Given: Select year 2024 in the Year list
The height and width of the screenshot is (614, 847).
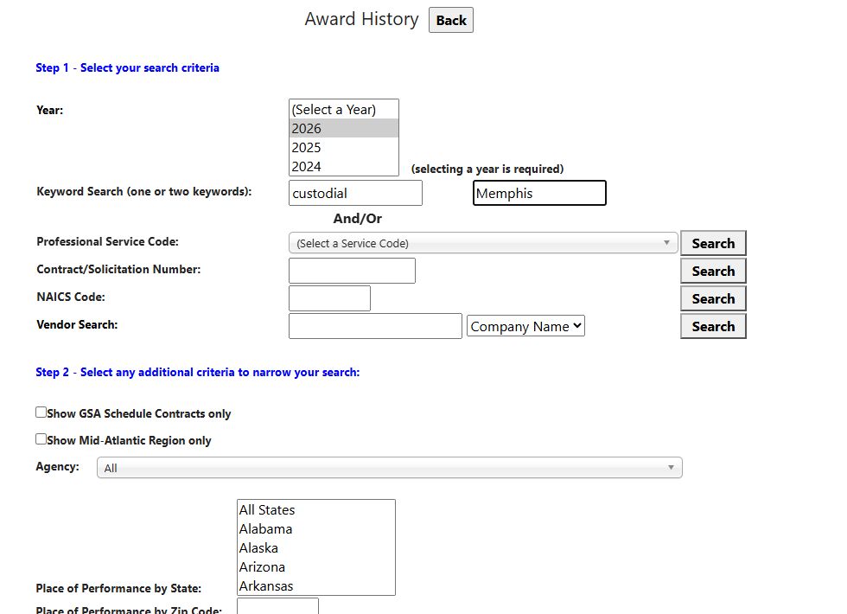Looking at the screenshot, I should point(344,166).
